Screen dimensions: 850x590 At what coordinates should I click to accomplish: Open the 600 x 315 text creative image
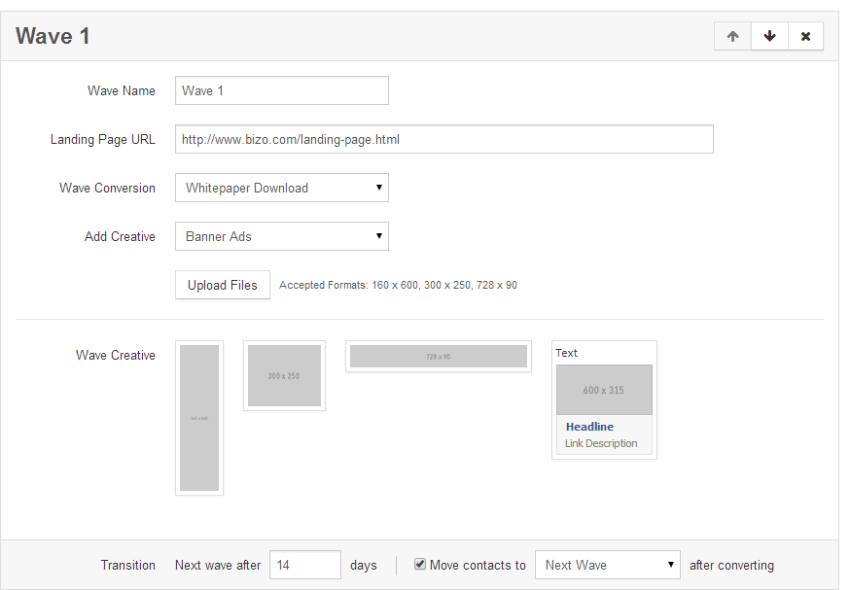604,390
